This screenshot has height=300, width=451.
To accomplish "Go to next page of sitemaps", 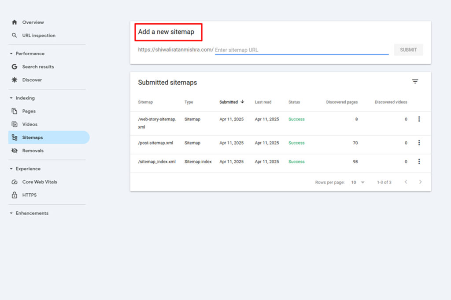I will (x=420, y=182).
